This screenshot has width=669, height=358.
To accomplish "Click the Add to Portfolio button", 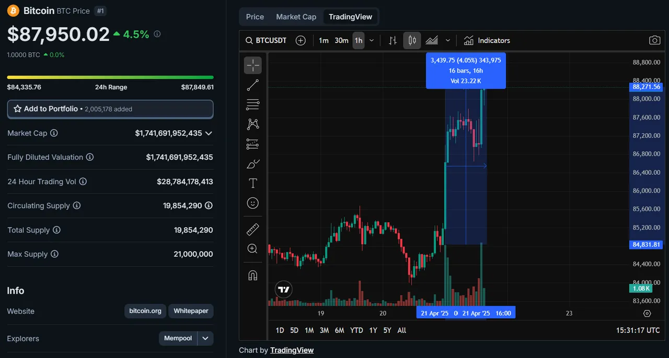I will pos(110,109).
